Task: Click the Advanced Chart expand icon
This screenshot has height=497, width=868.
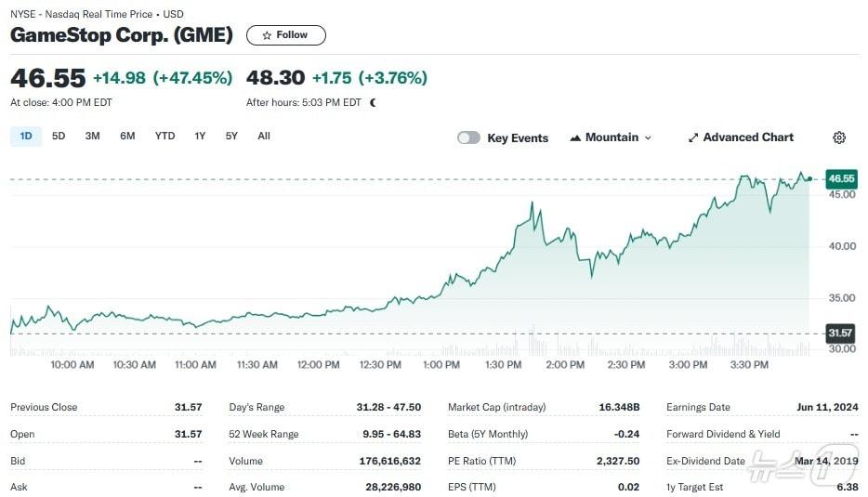Action: pos(692,137)
